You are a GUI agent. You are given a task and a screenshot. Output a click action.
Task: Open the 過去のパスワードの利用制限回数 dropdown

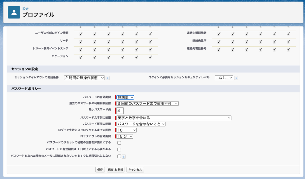tap(147, 104)
